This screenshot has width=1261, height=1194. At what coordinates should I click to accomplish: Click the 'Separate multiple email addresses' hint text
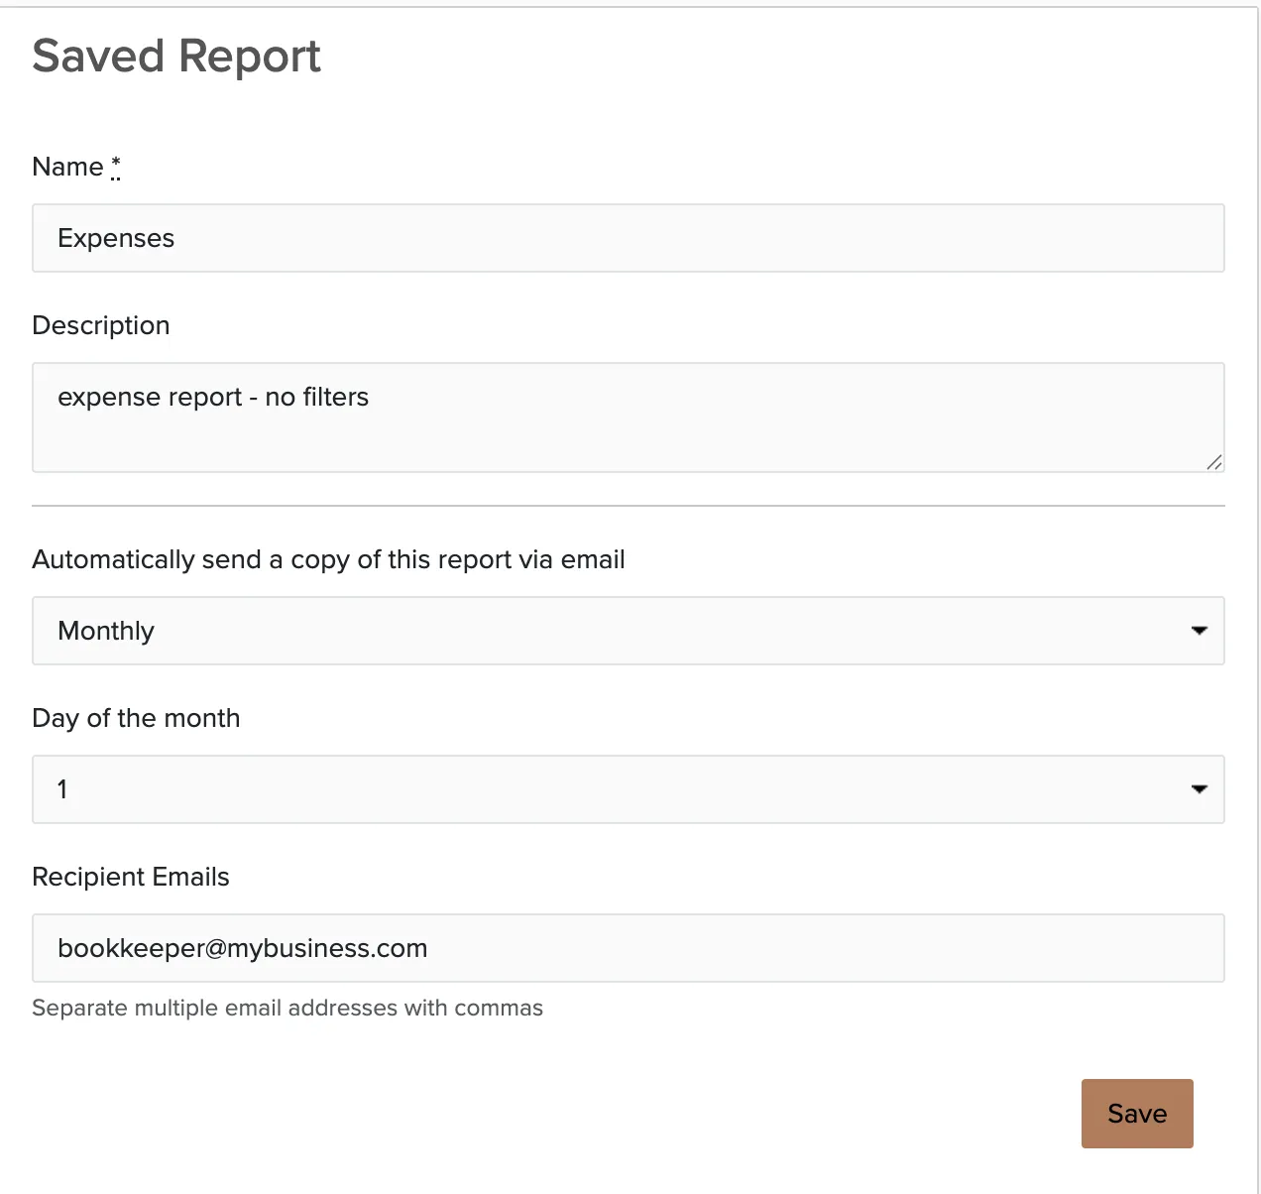287,1009
